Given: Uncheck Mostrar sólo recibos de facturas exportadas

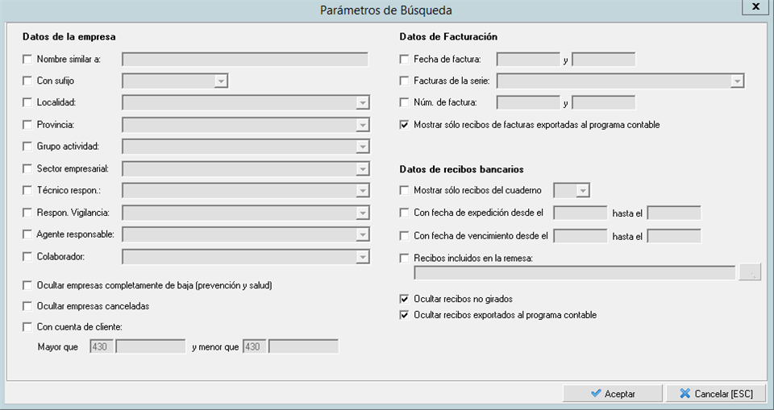Looking at the screenshot, I should click(405, 125).
